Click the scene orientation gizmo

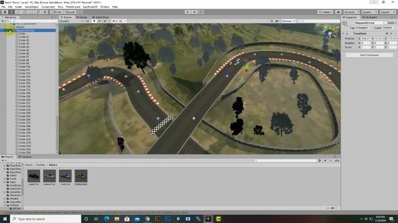tap(329, 32)
